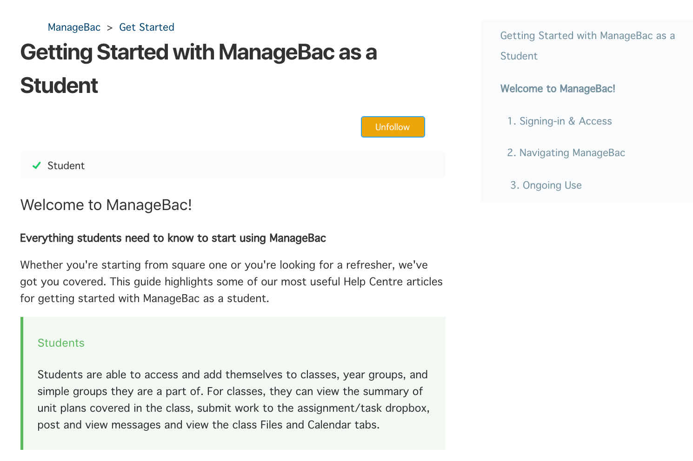
Task: Click the green checkmark beside Student
Action: point(37,165)
